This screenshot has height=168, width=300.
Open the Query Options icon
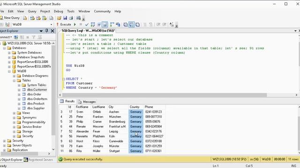tap(99, 24)
